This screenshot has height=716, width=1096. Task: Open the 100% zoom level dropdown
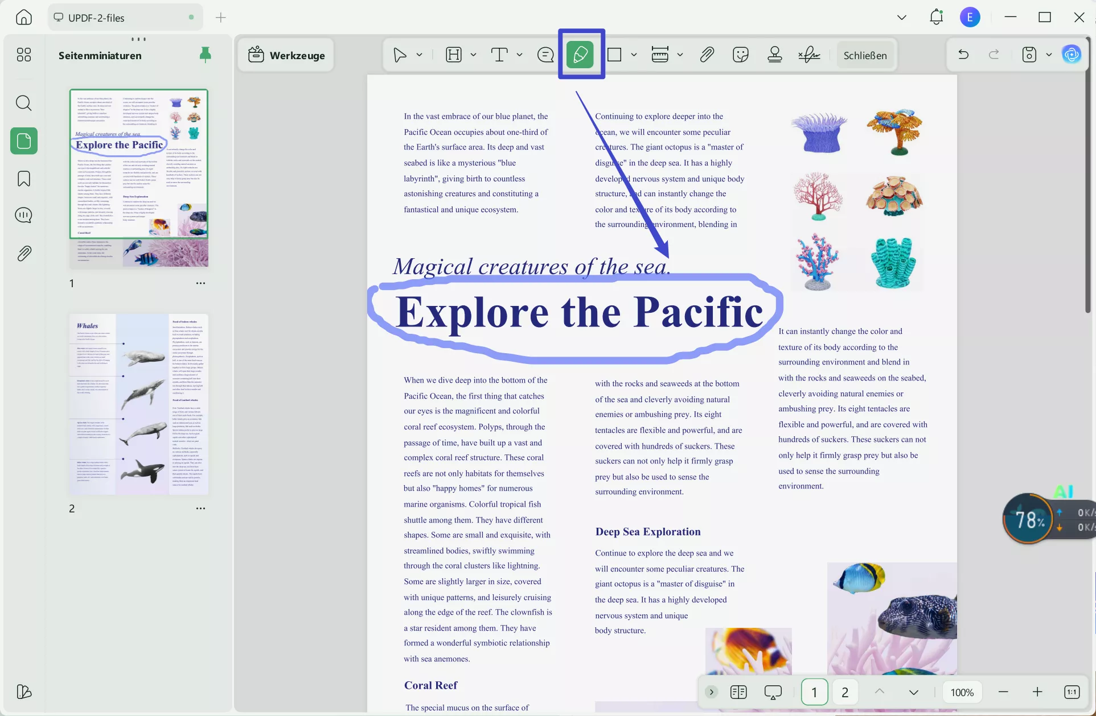point(962,692)
